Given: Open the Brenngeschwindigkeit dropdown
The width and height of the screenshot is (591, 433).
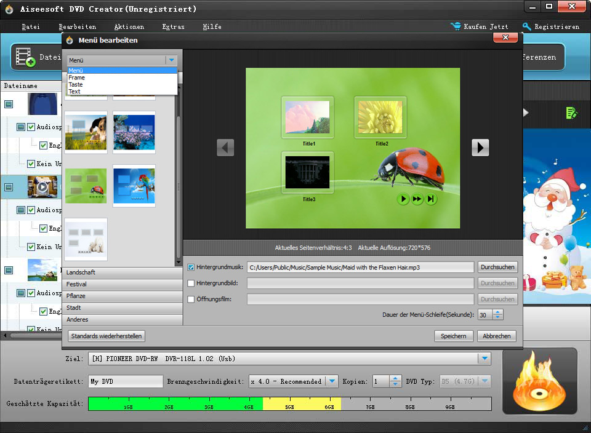Looking at the screenshot, I should click(x=331, y=381).
